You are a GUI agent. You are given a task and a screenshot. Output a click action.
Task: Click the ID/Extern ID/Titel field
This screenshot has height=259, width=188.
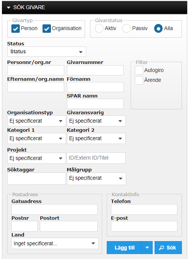(x=96, y=158)
